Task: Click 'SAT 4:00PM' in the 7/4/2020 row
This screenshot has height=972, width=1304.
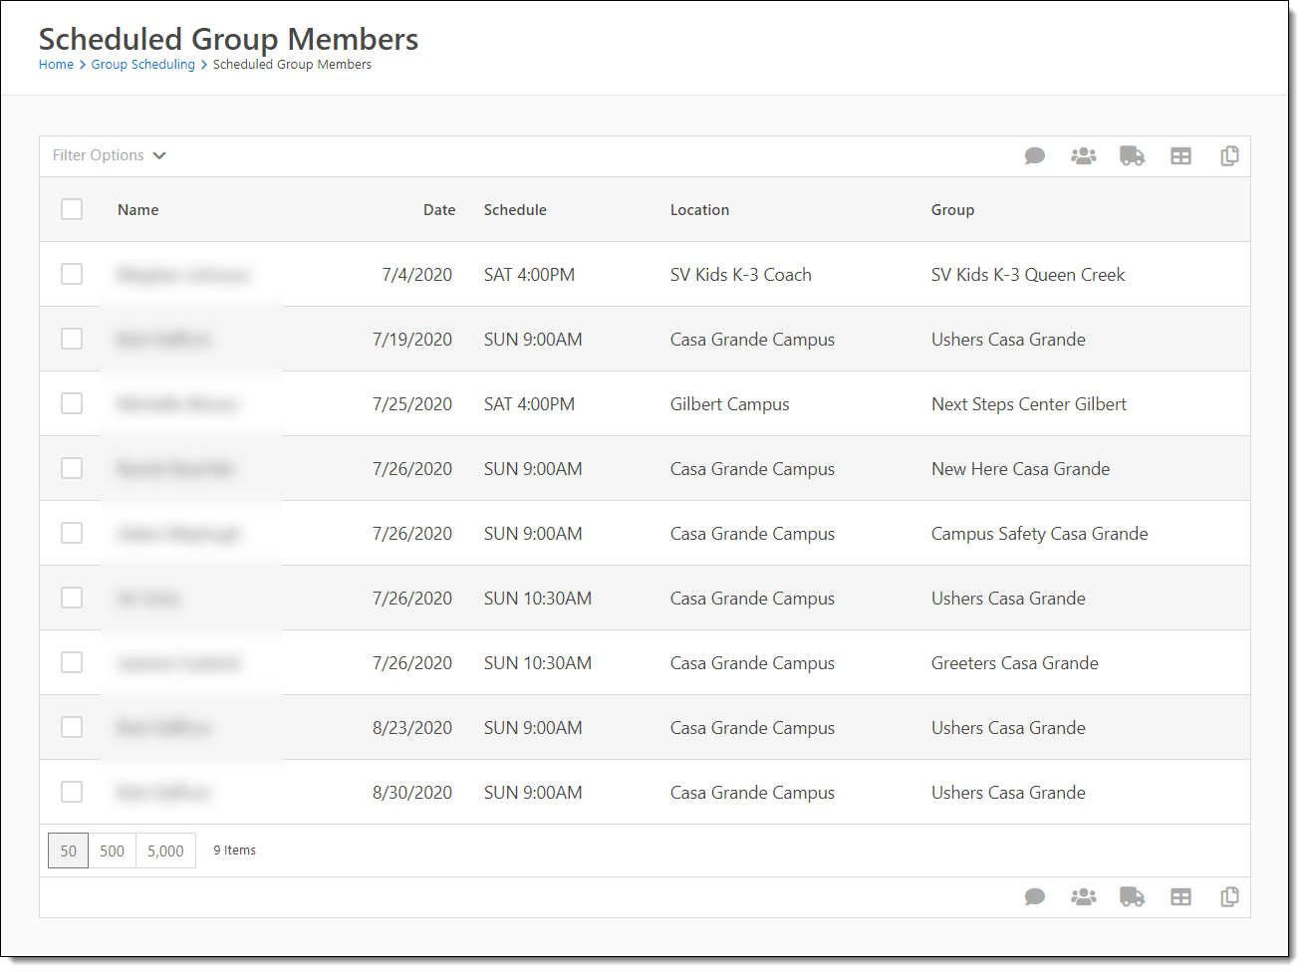Action: pyautogui.click(x=529, y=275)
